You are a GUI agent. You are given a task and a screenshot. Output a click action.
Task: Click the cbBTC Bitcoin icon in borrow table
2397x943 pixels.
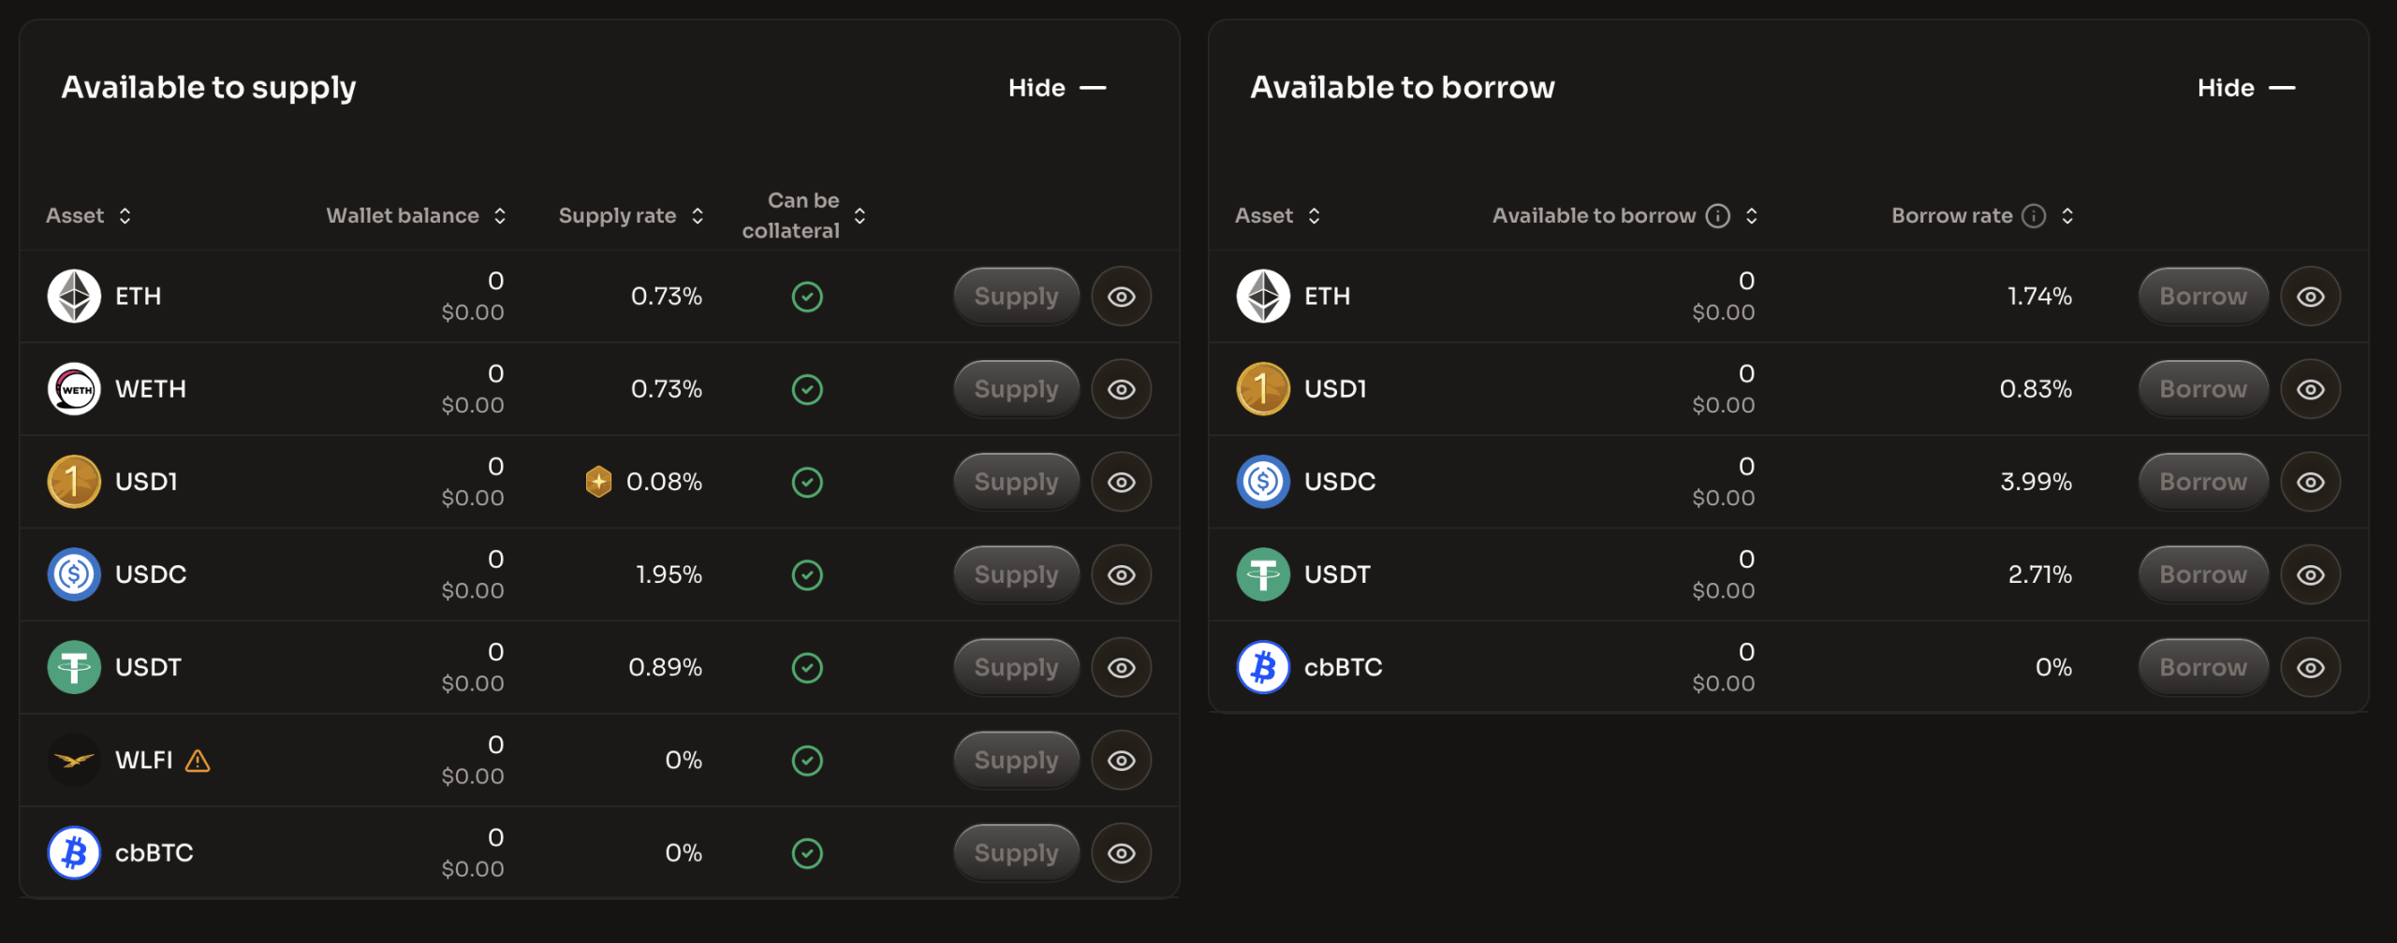click(1263, 666)
